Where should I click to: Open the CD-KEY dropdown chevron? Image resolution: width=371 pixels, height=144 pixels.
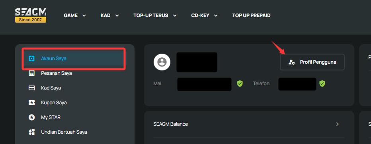coord(215,16)
